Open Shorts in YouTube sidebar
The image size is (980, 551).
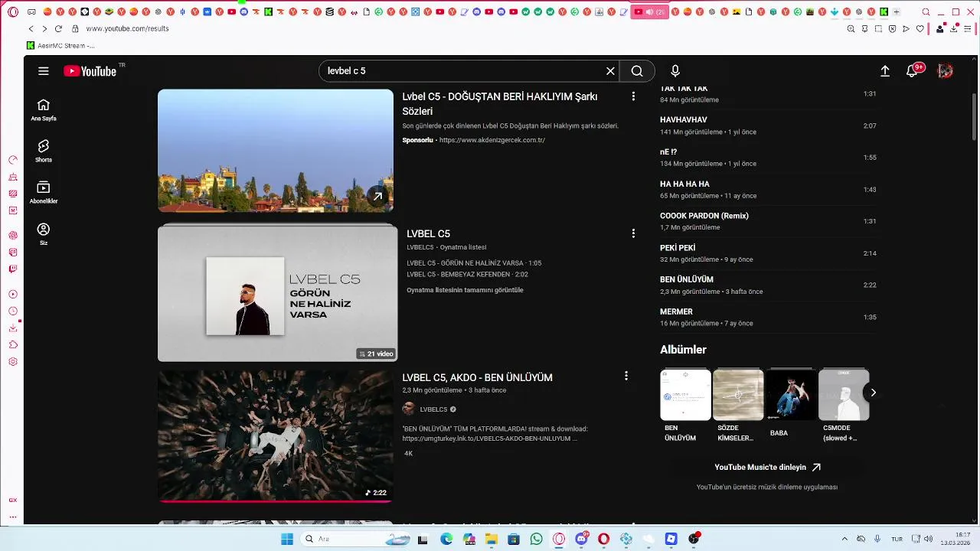coord(44,152)
